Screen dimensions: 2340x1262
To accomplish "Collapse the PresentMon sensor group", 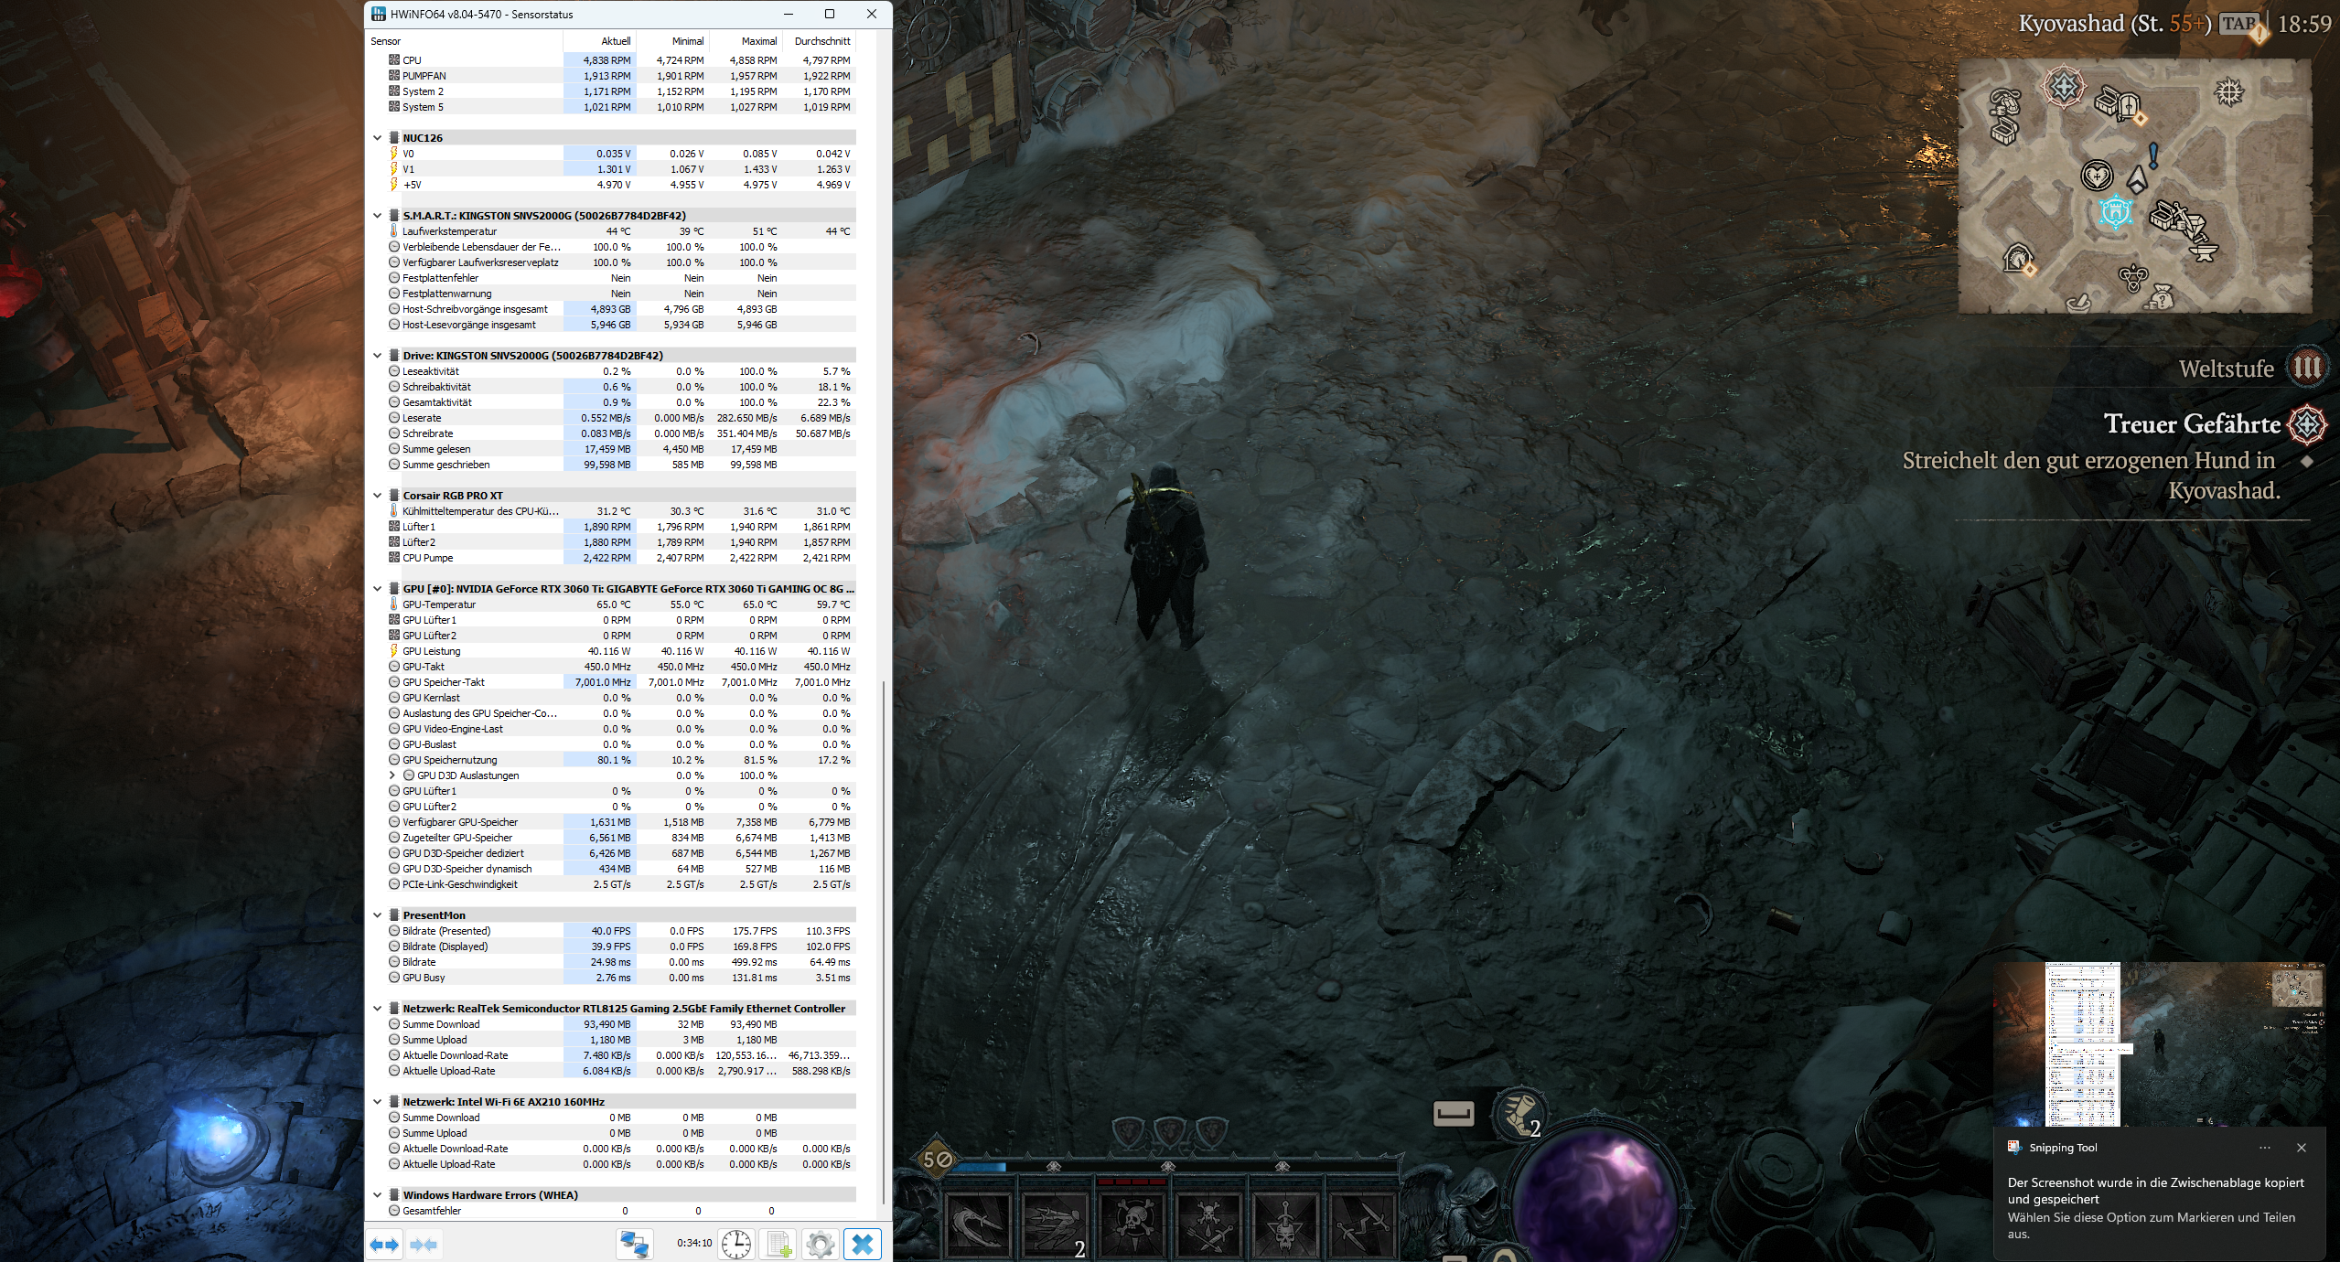I will point(377,915).
